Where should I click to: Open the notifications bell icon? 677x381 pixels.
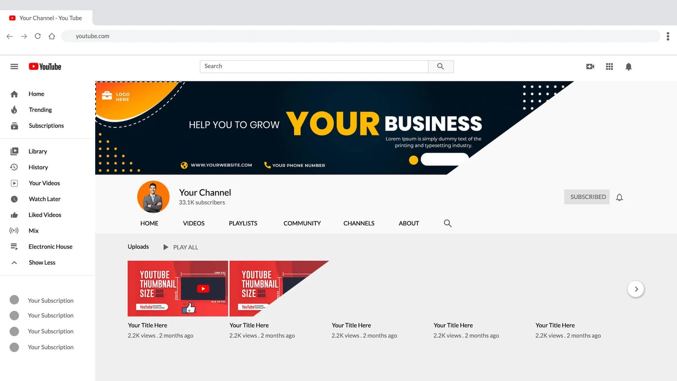[x=628, y=66]
